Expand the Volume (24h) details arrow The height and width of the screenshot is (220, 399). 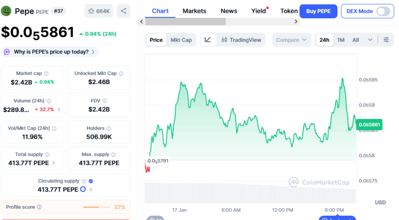(x=59, y=110)
